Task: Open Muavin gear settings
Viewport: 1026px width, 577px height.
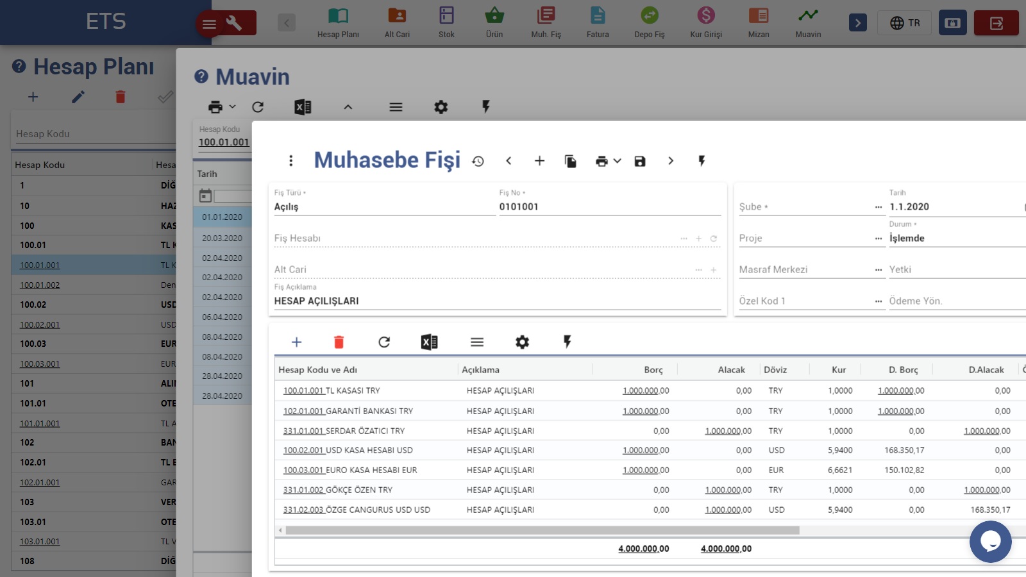Action: (441, 107)
